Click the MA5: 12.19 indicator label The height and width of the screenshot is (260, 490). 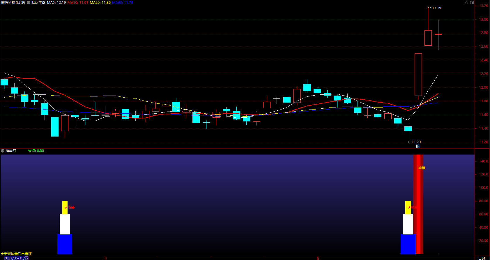(x=56, y=3)
